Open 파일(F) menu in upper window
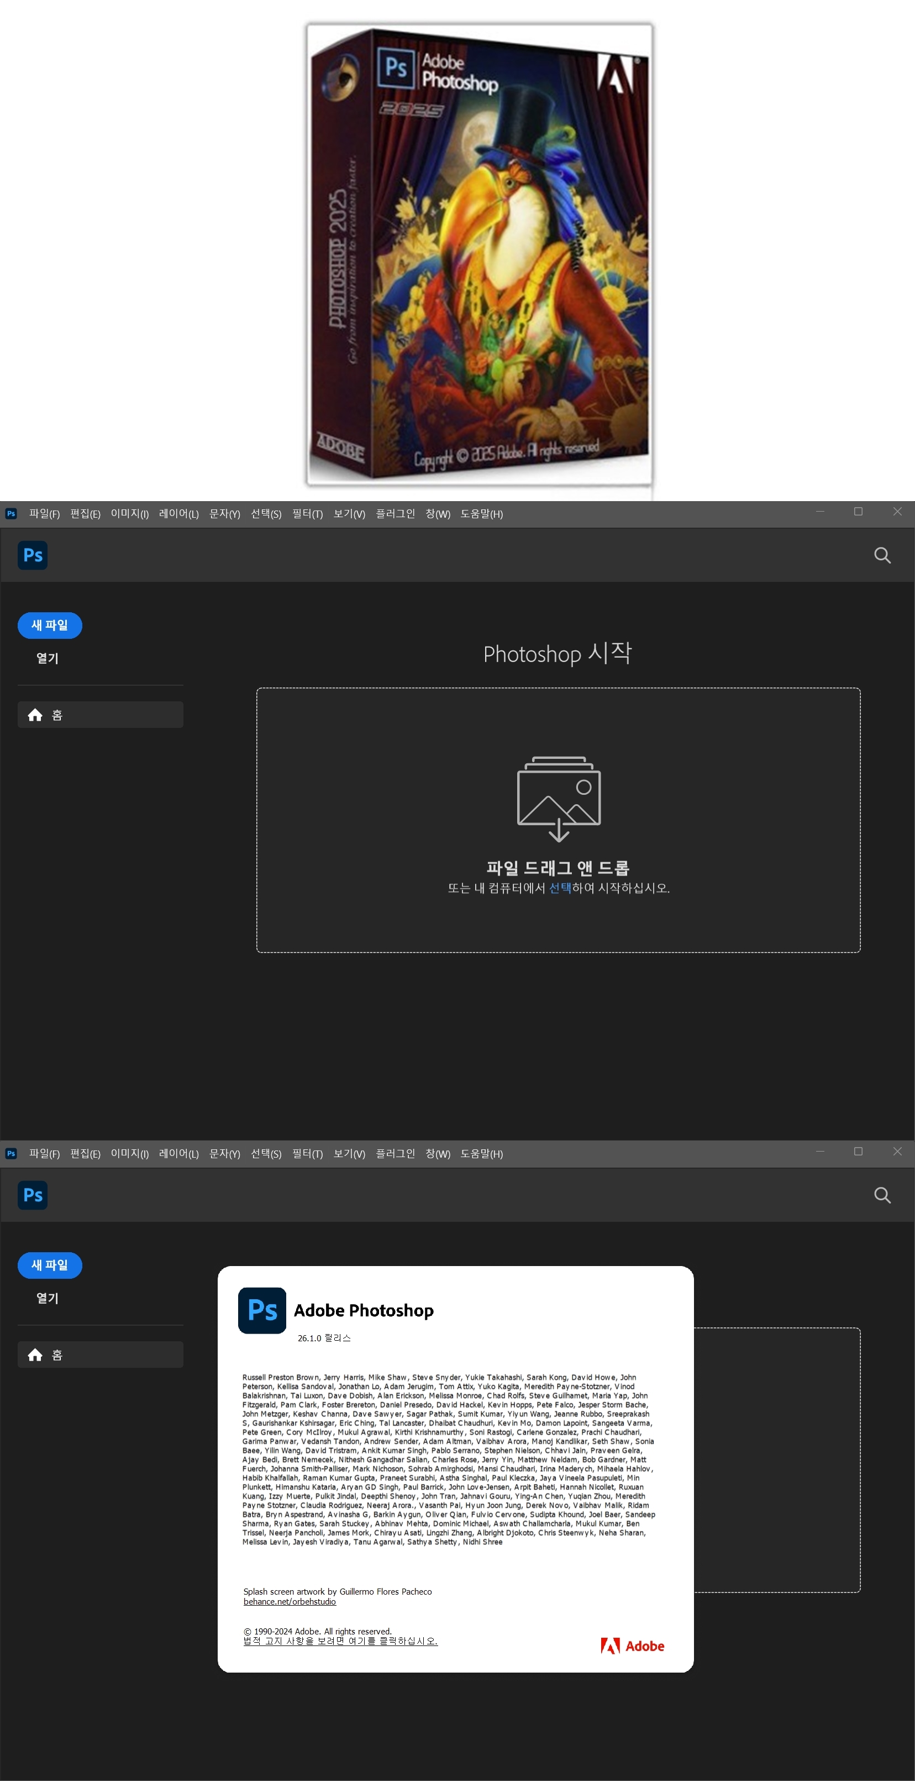Viewport: 915px width, 1781px height. click(x=44, y=514)
